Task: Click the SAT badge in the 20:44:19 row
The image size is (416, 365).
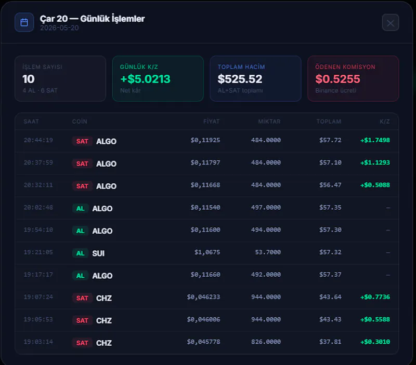Action: click(82, 141)
